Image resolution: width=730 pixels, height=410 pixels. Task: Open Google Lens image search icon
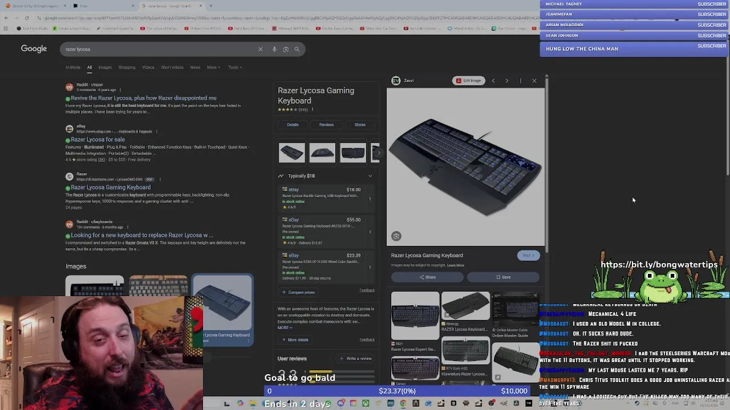[x=286, y=49]
